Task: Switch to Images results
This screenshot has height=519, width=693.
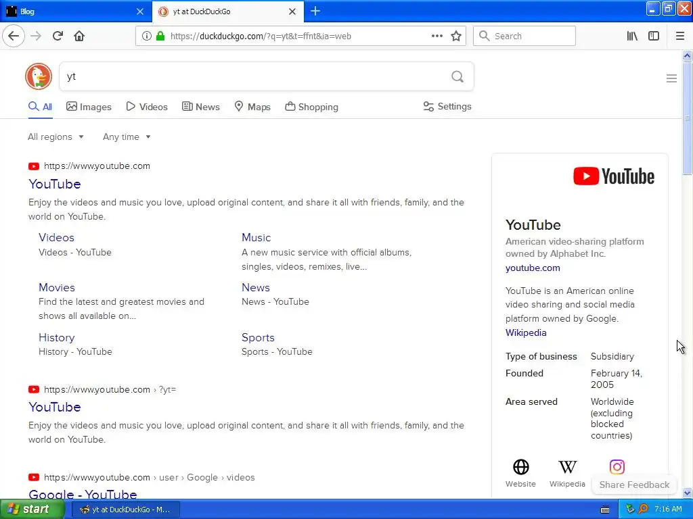Action: [x=89, y=107]
